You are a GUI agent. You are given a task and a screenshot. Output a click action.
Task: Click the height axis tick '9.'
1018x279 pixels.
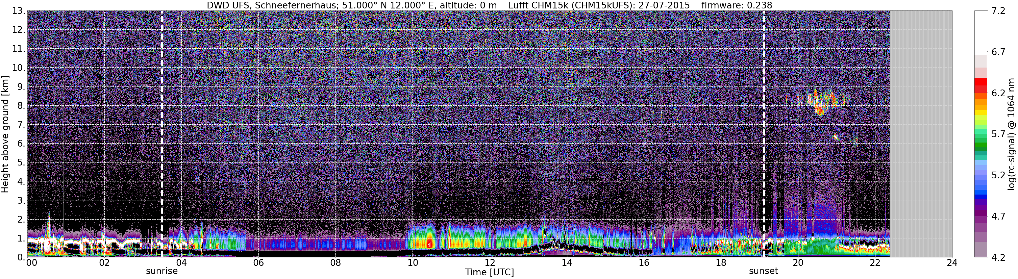point(21,87)
